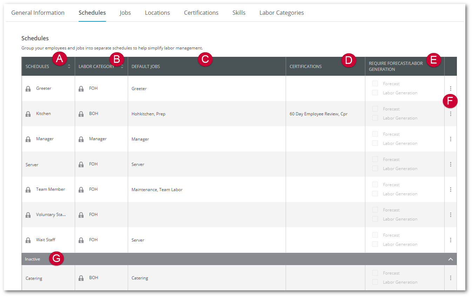Click the lock icon beside Team Member schedule name
The width and height of the screenshot is (472, 297).
pyautogui.click(x=28, y=190)
